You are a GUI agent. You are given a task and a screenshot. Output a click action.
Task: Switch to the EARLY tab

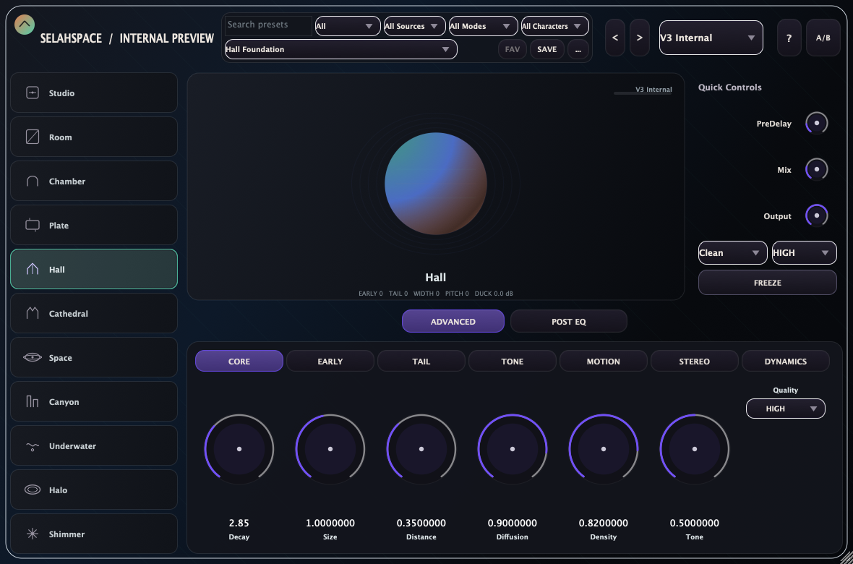point(330,361)
